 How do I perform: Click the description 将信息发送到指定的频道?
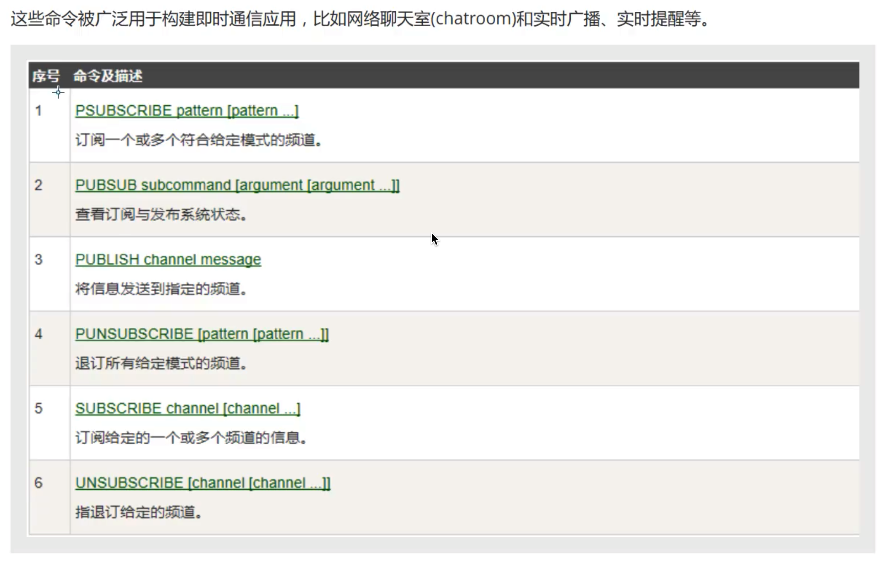click(x=161, y=289)
